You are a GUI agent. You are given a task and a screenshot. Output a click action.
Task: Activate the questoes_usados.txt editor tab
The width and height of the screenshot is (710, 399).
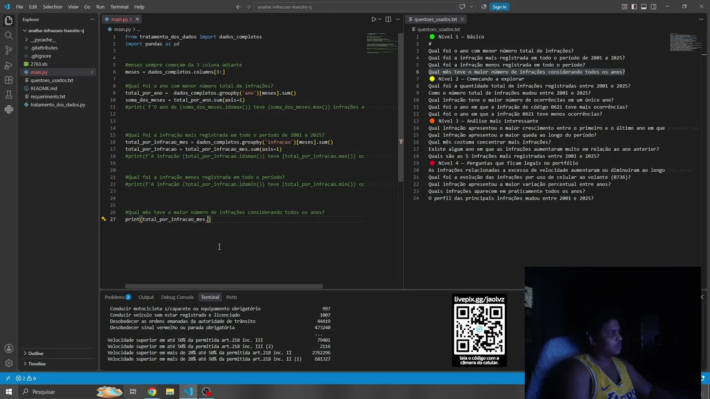pyautogui.click(x=435, y=19)
